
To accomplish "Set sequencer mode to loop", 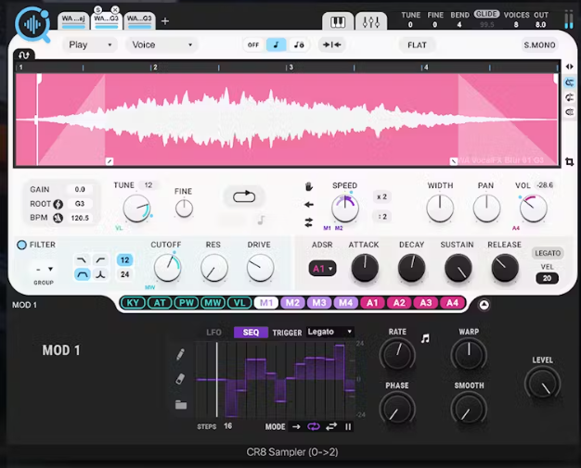I will point(314,427).
